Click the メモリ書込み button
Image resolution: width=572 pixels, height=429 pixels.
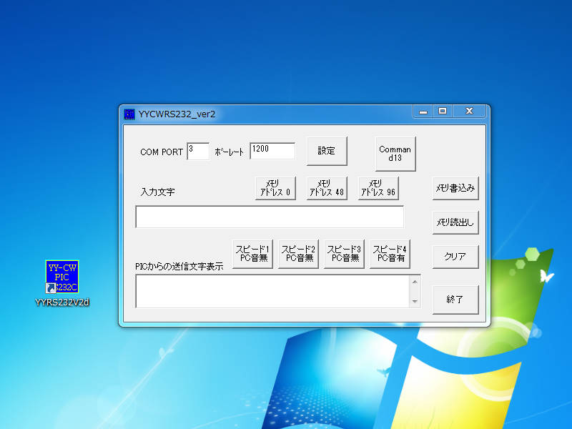tap(455, 188)
